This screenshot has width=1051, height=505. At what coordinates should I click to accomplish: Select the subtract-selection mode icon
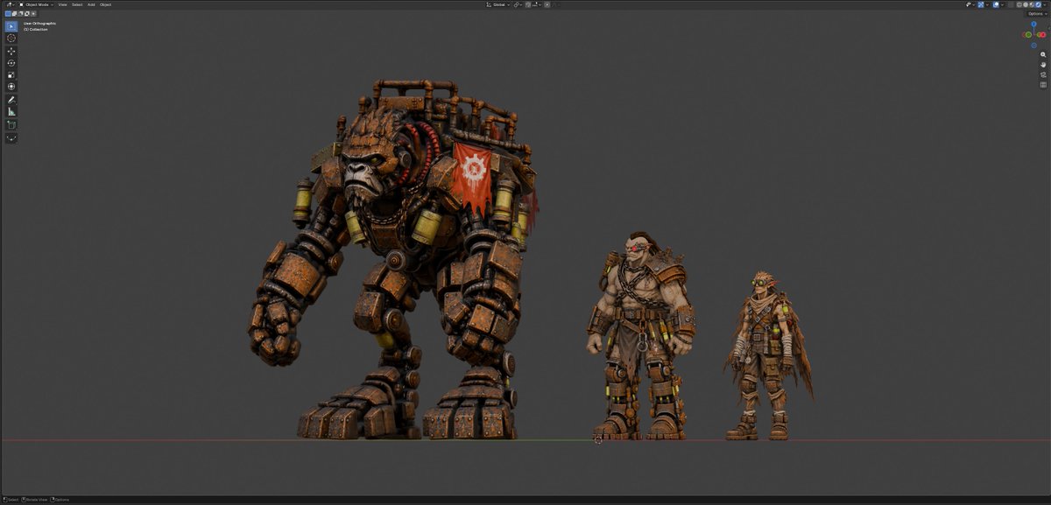point(21,13)
